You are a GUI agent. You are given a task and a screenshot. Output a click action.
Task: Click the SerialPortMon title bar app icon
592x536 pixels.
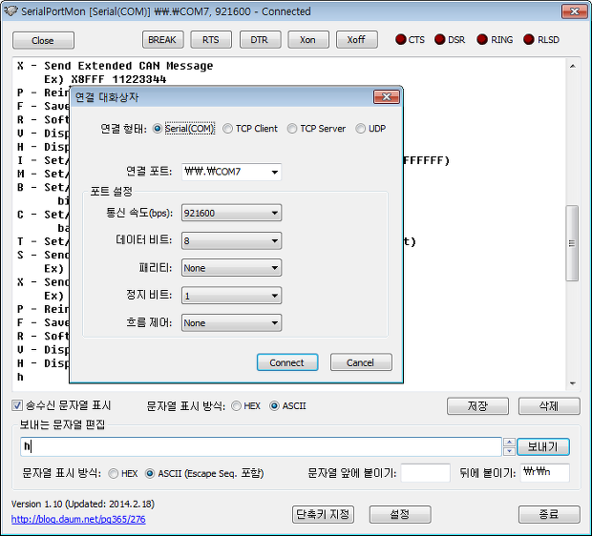click(11, 10)
